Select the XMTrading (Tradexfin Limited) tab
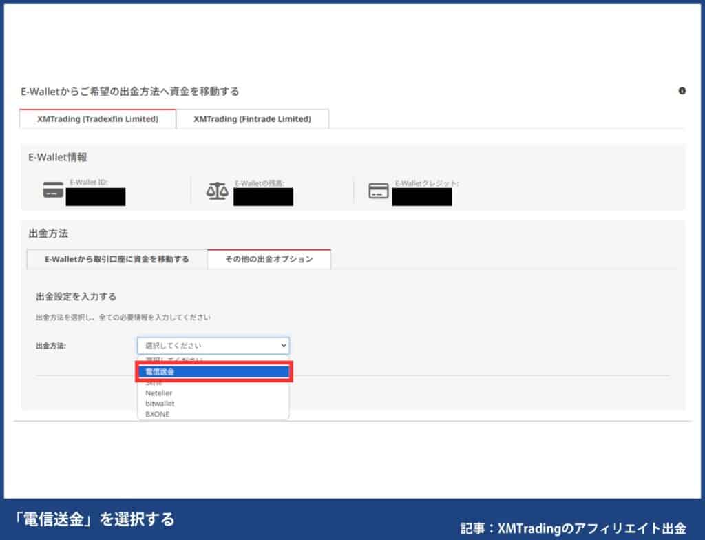The image size is (705, 540). point(97,118)
